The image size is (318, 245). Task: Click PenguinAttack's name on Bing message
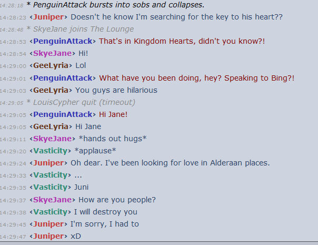63,78
